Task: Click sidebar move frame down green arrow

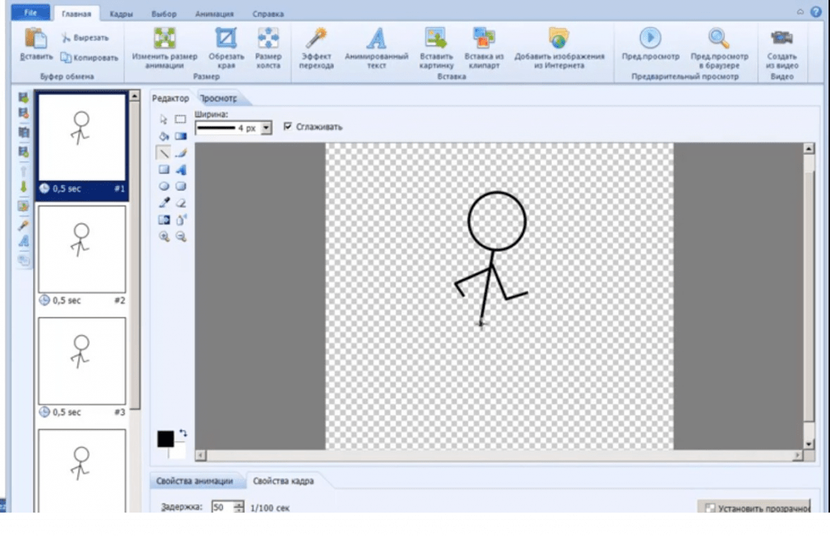Action: (x=24, y=186)
